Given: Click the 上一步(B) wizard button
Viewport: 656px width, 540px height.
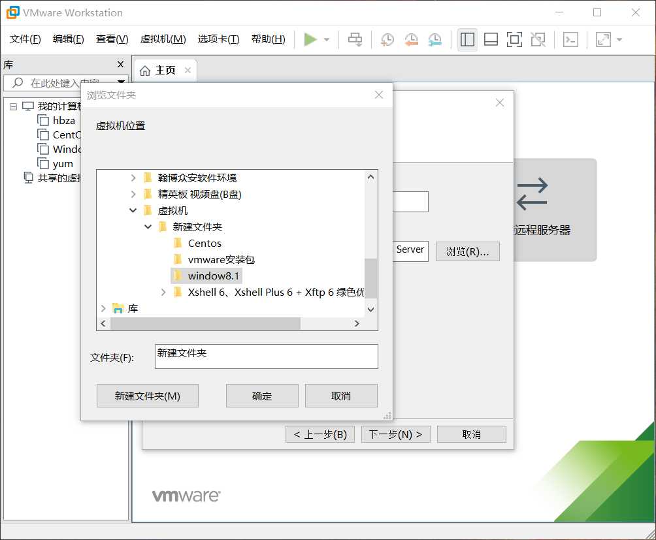Looking at the screenshot, I should coord(320,434).
